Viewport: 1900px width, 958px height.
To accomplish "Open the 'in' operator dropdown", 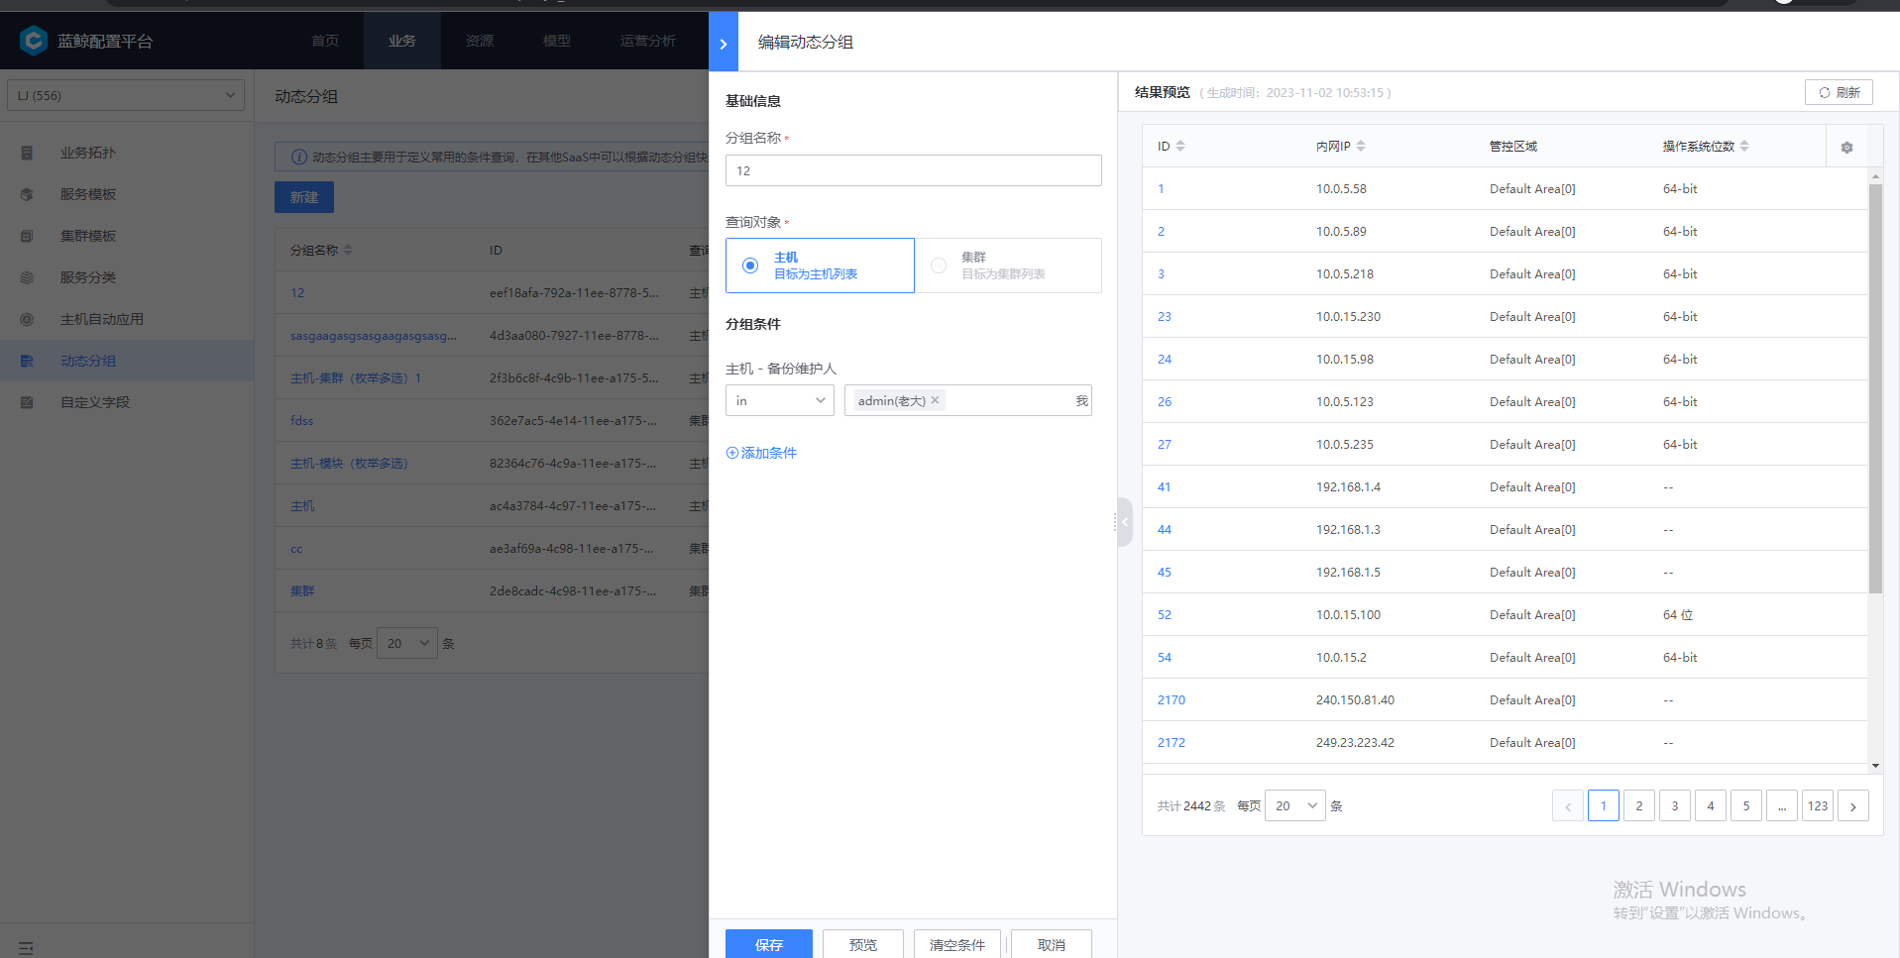I will 779,400.
